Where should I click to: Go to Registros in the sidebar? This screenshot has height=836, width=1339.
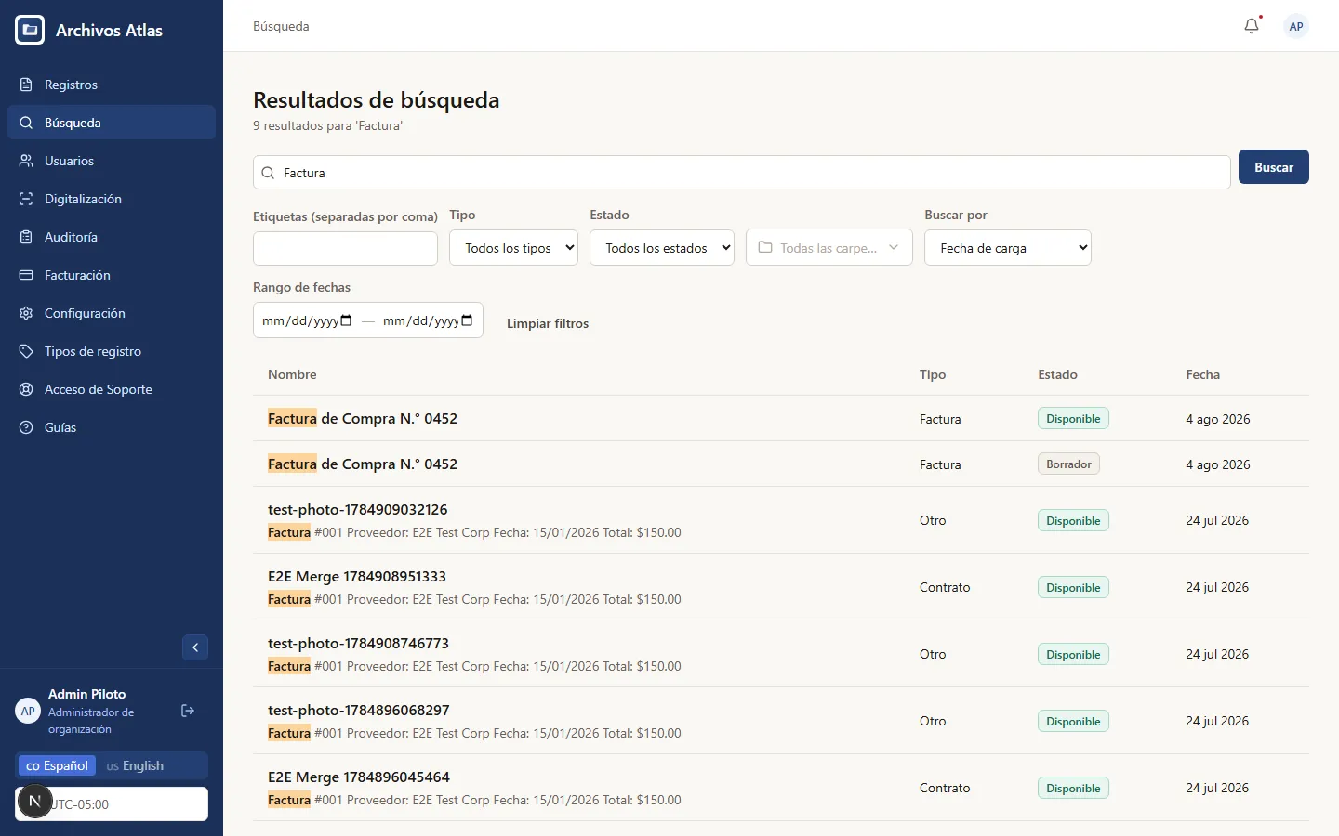pos(112,85)
